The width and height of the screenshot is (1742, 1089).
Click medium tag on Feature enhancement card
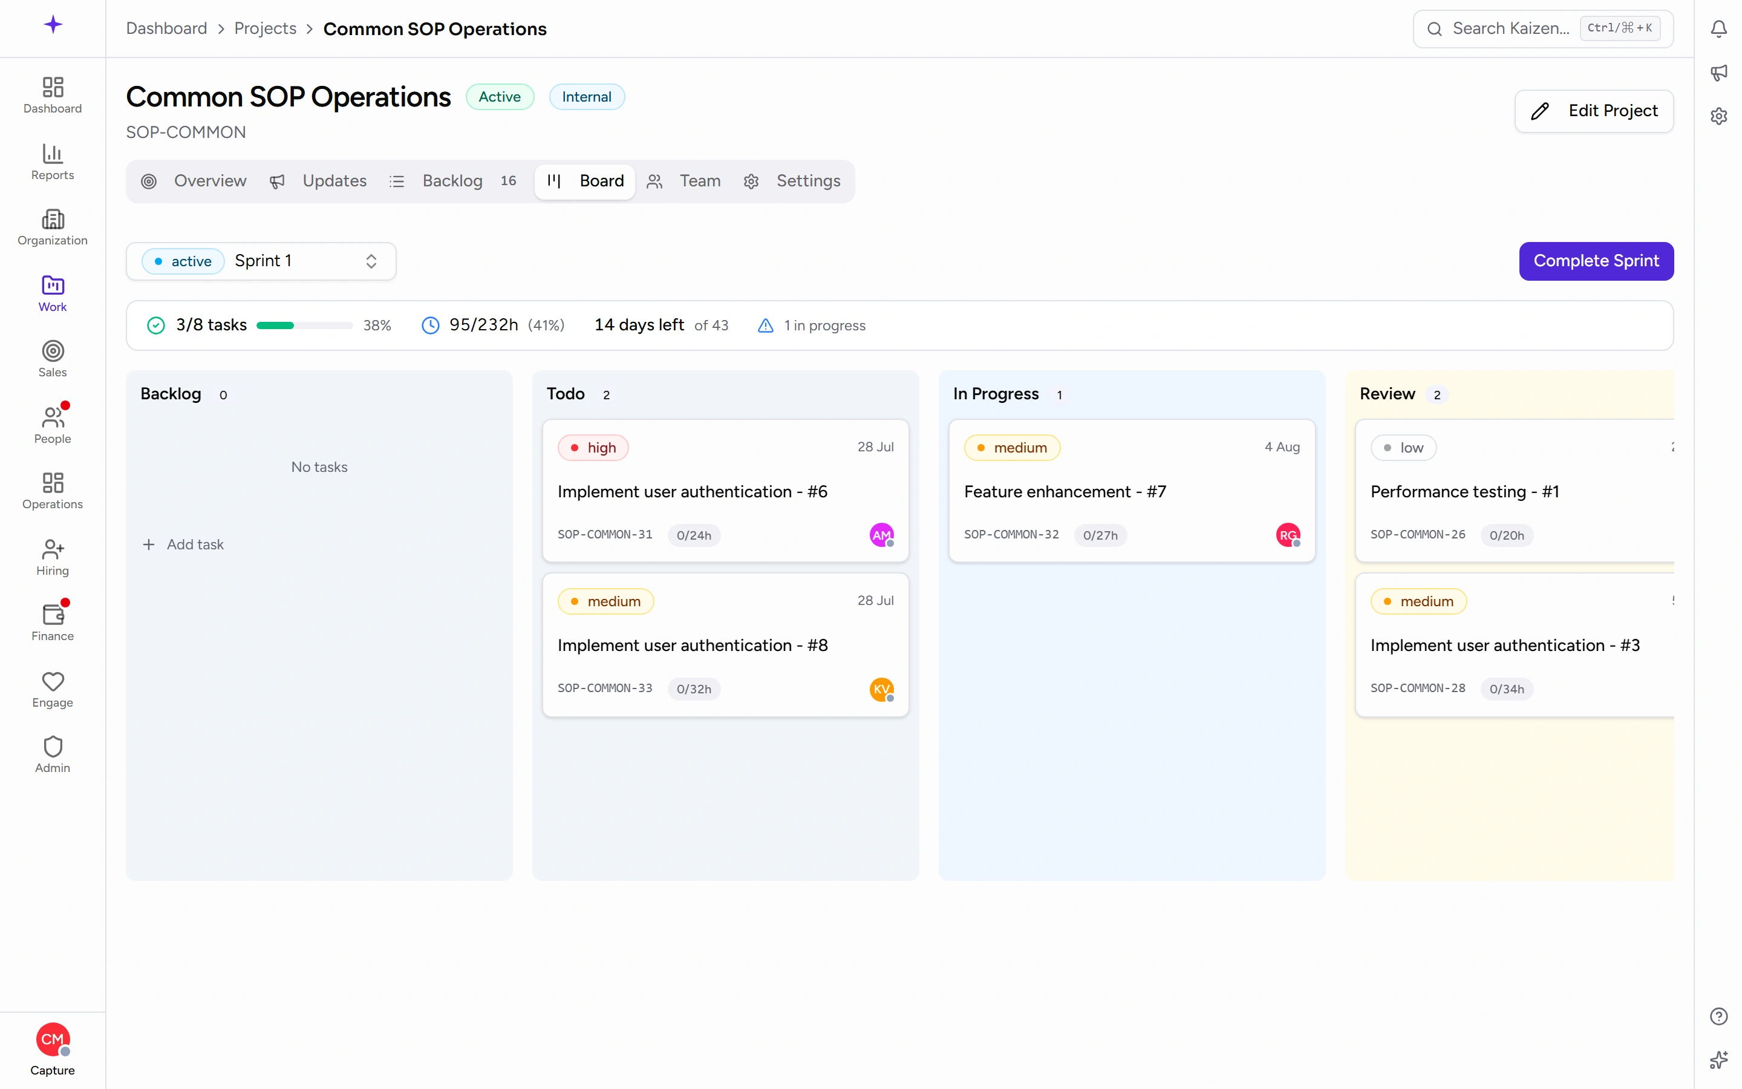click(1012, 448)
